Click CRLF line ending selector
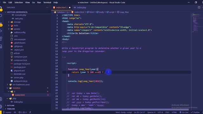This screenshot has height=114, width=203. point(167,112)
